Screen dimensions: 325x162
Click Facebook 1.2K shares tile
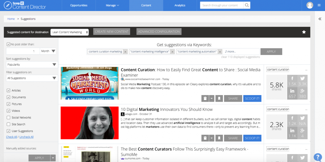[x=292, y=121]
